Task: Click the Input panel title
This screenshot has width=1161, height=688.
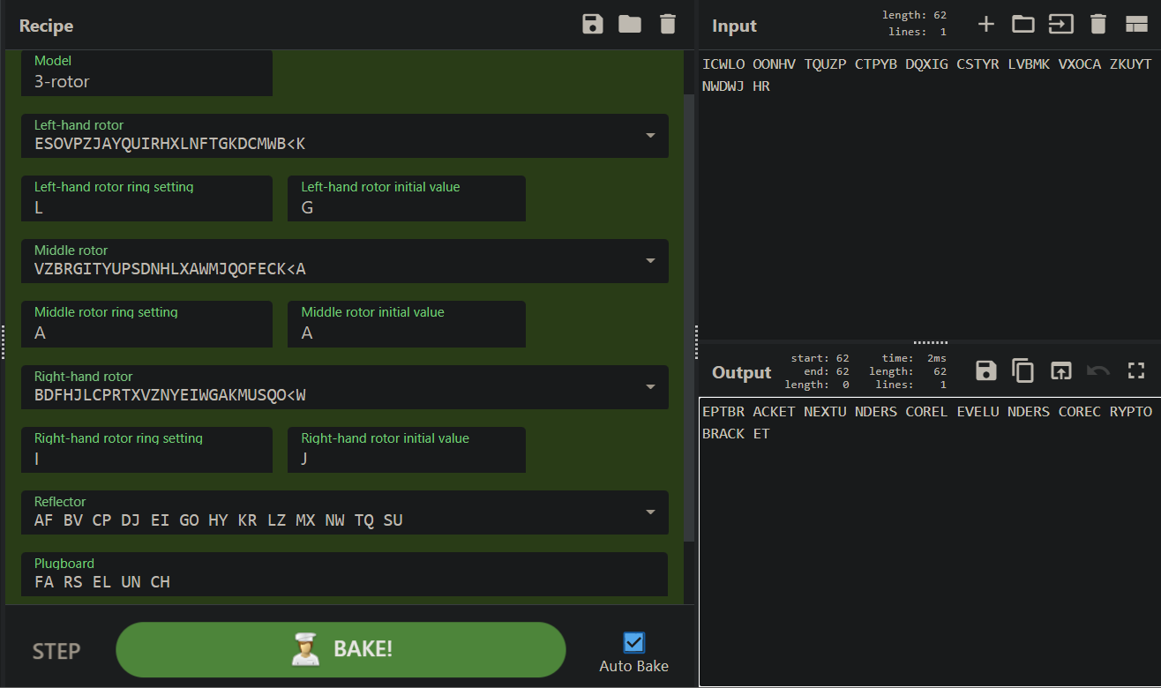Action: (x=734, y=26)
